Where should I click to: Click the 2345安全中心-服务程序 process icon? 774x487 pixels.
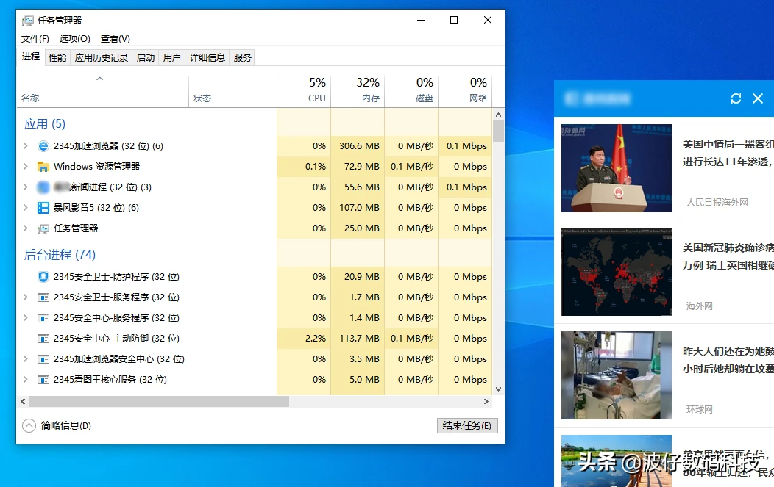point(43,318)
